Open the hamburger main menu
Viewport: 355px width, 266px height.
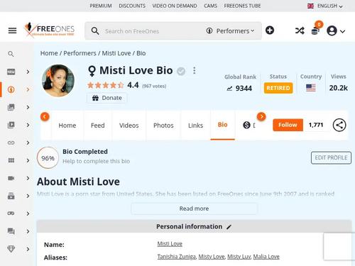click(x=12, y=31)
